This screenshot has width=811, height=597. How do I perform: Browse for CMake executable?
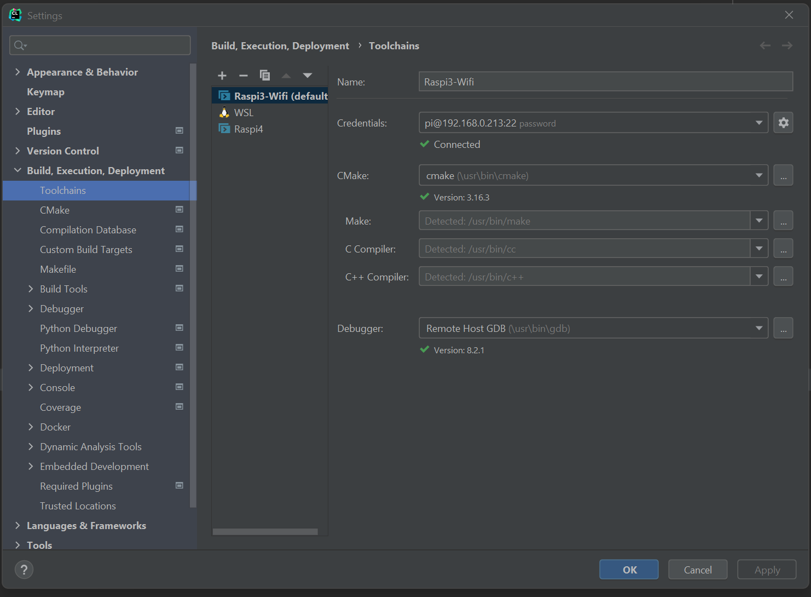(x=783, y=175)
